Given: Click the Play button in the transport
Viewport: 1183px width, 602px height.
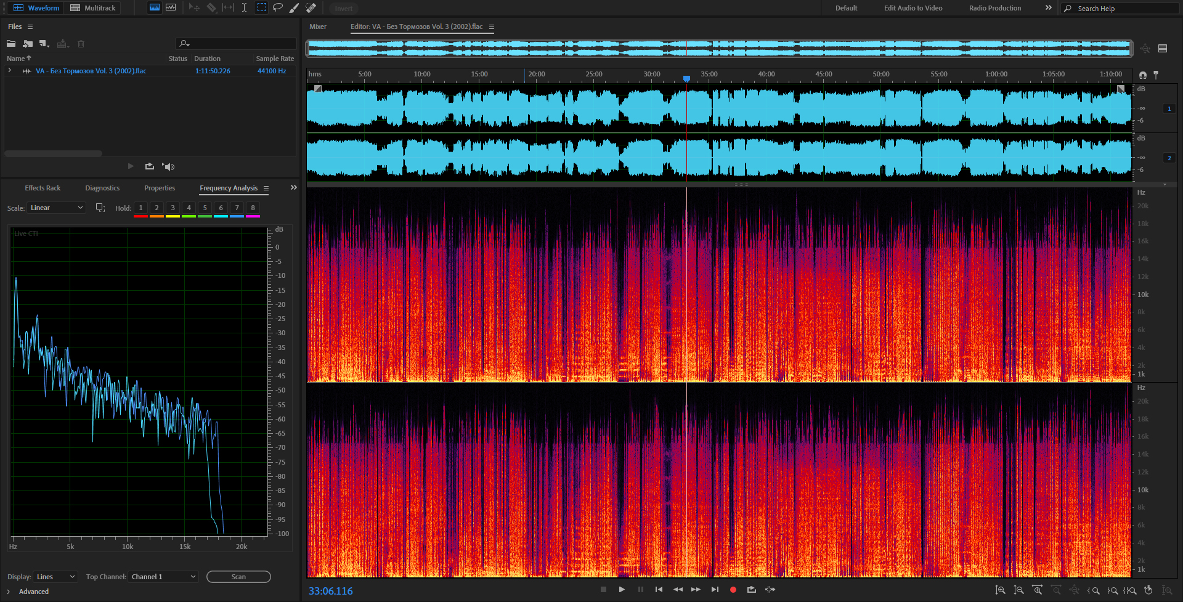Looking at the screenshot, I should [622, 590].
